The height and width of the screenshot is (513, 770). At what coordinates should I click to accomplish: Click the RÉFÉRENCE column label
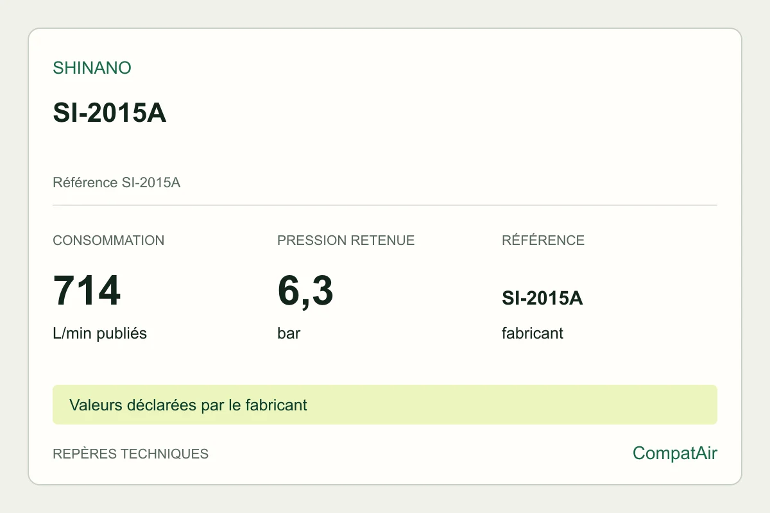point(543,240)
